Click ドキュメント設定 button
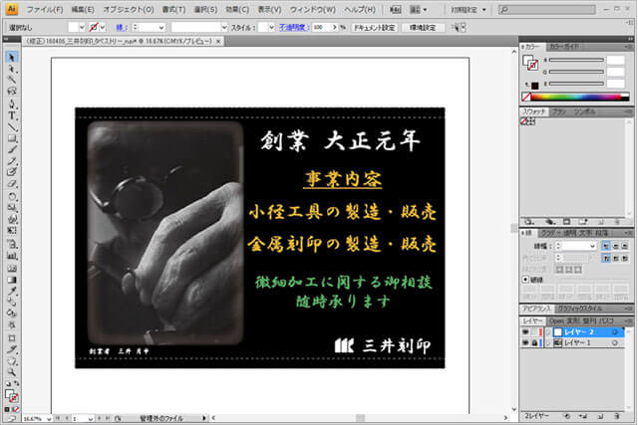The height and width of the screenshot is (425, 638). pyautogui.click(x=375, y=27)
